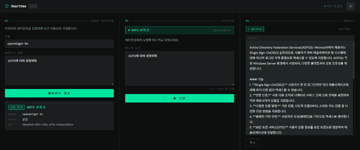Select the ADFS agent card in Execute panel
The image size is (360, 150).
click(180, 30)
